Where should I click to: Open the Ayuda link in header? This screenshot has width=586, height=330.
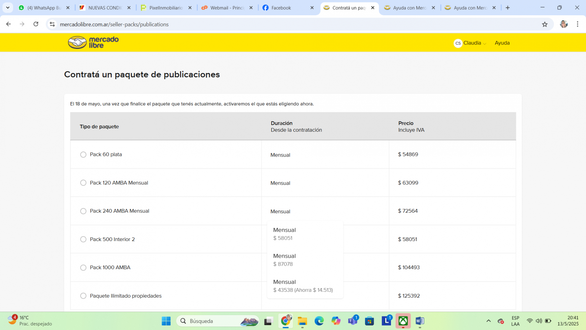(502, 43)
